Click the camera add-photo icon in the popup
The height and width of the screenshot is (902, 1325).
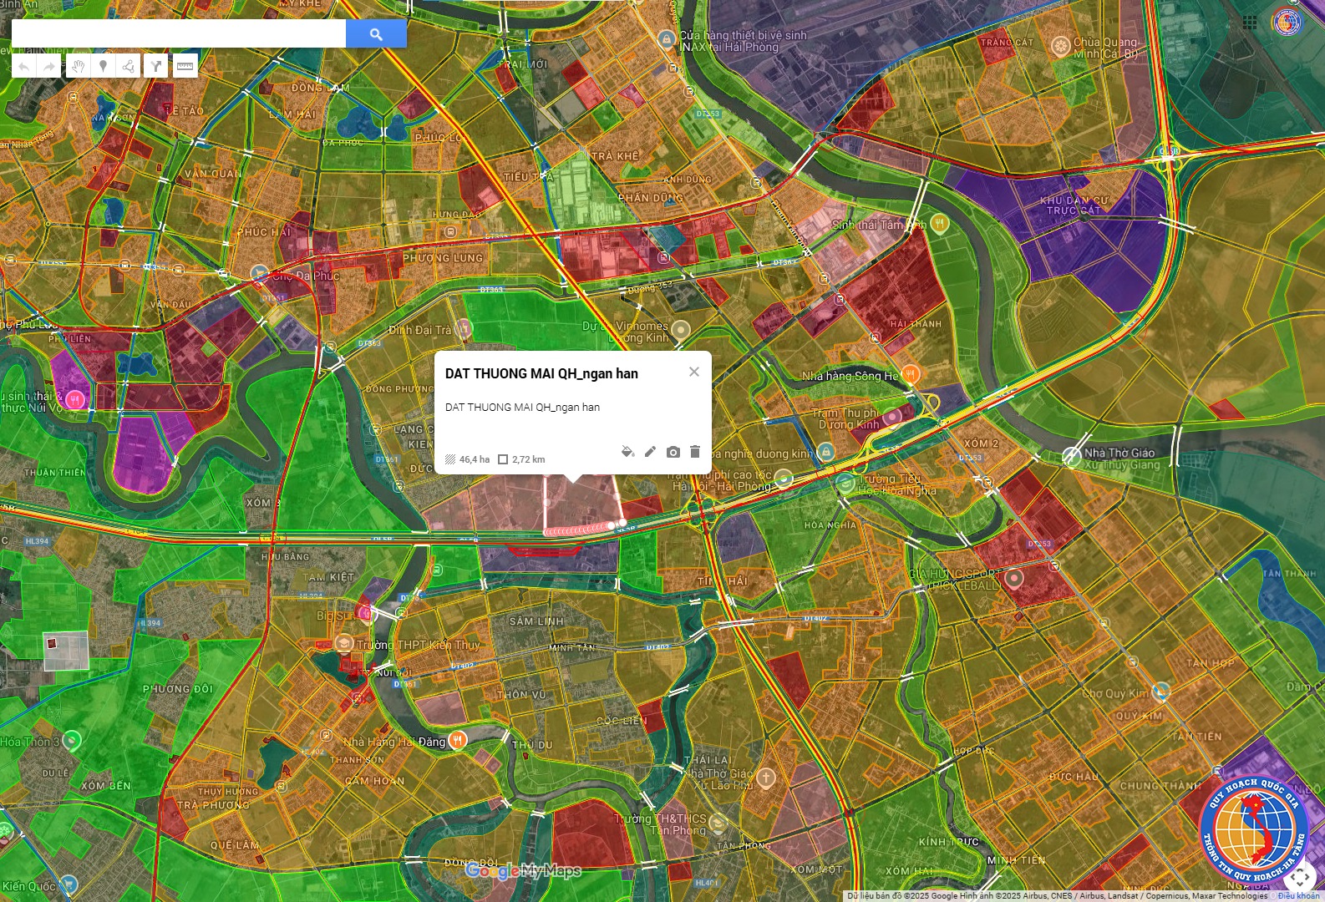[x=673, y=452]
